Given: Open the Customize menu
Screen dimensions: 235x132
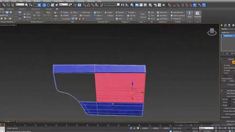Looking at the screenshot, I should [x=80, y=1].
